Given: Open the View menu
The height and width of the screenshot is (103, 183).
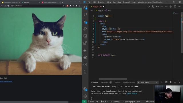Looking at the screenshot, I should (109, 2).
